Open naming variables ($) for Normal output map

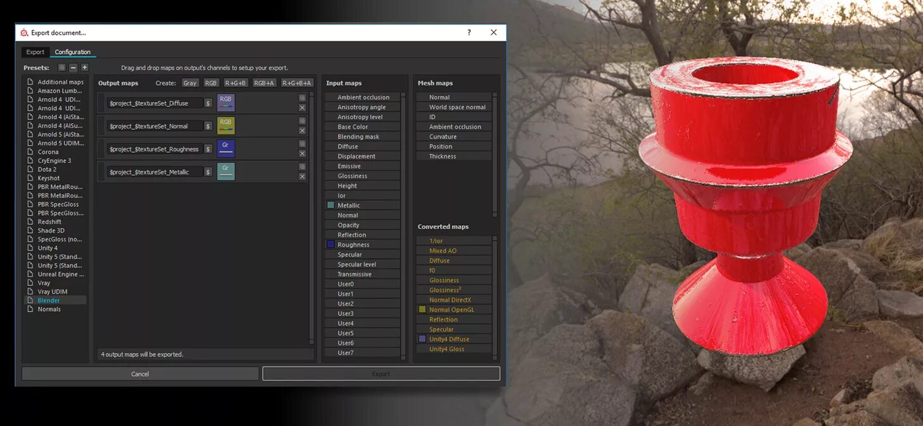click(x=208, y=126)
